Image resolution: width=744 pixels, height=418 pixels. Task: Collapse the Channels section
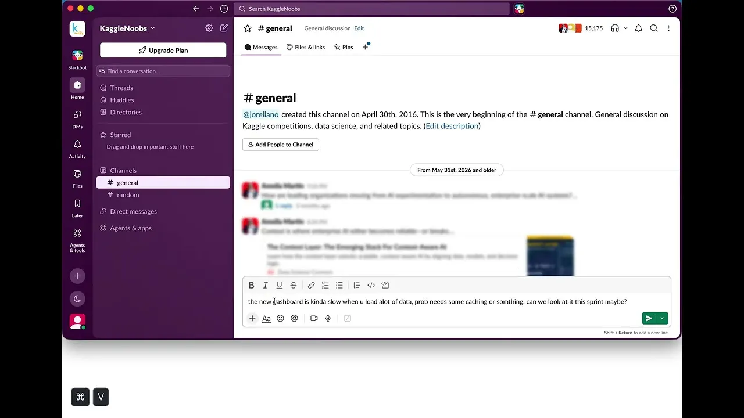[123, 170]
